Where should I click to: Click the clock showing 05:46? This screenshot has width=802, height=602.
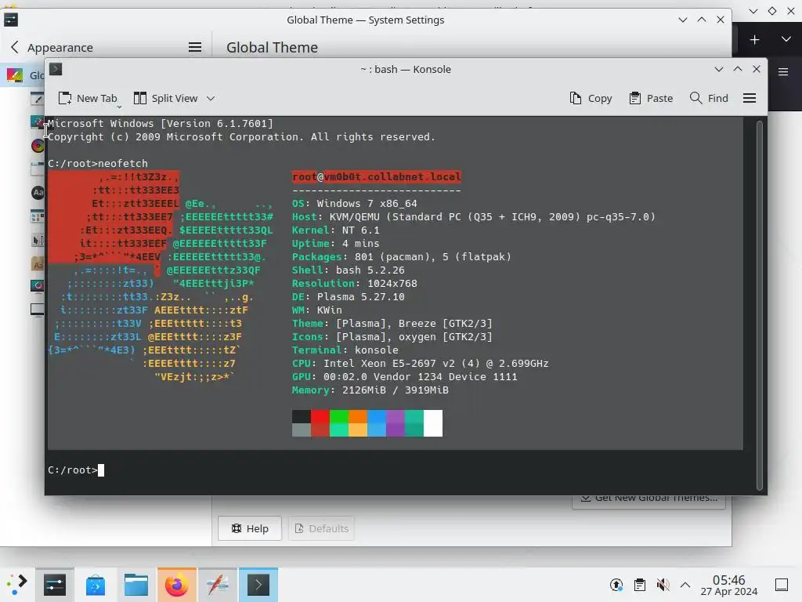click(729, 580)
